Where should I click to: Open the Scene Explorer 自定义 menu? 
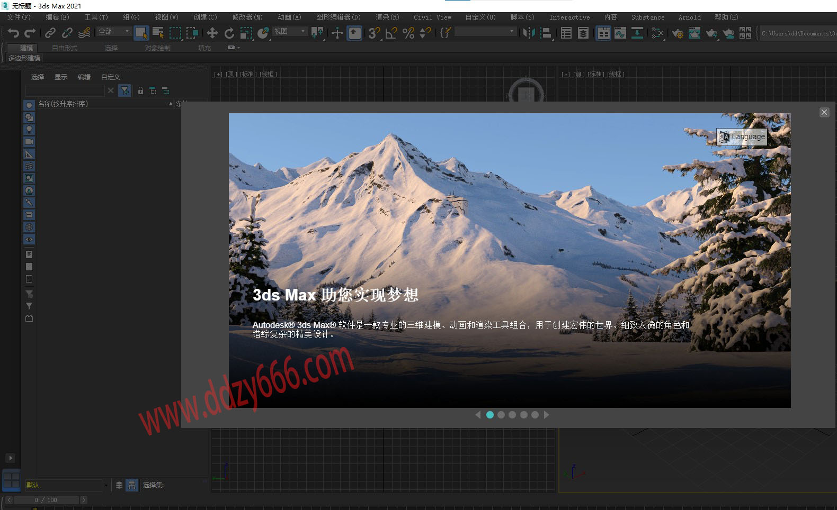pyautogui.click(x=111, y=77)
